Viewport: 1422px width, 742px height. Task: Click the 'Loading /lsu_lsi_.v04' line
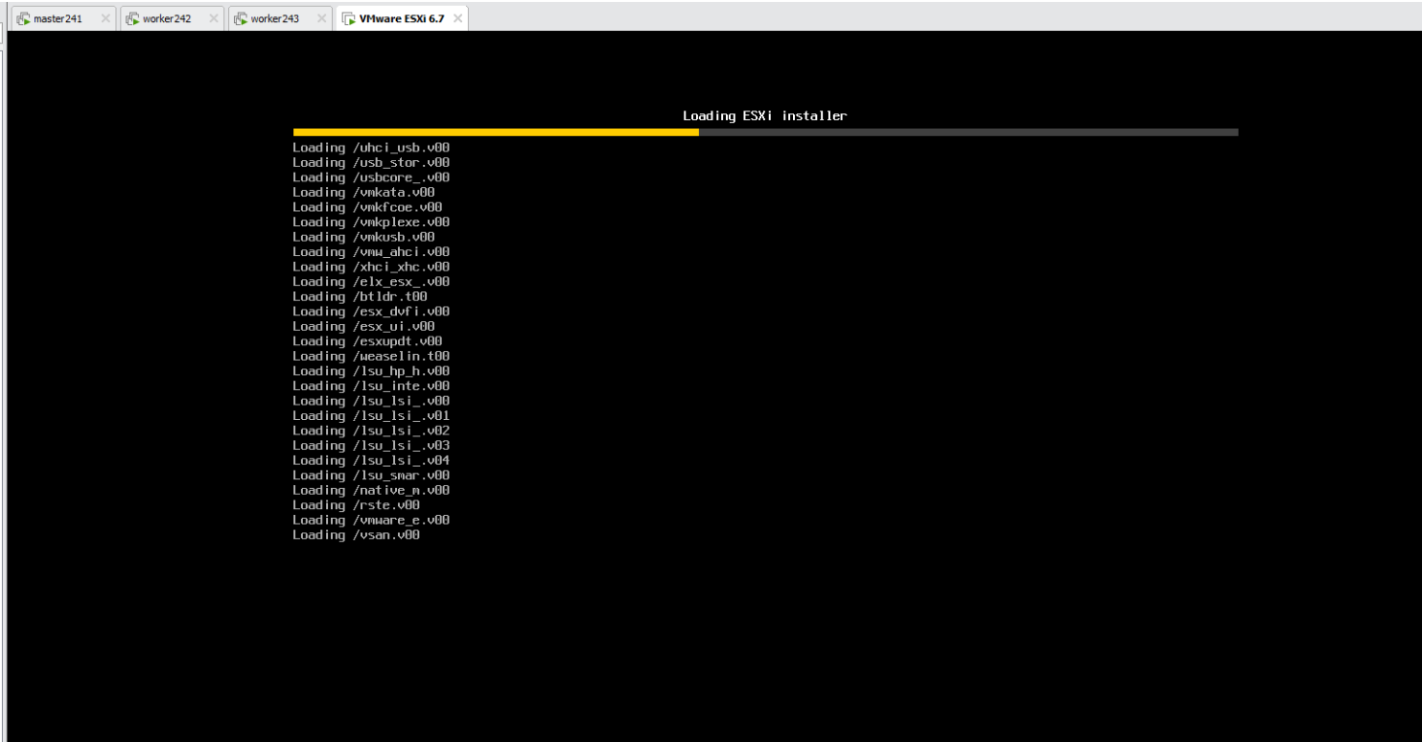pyautogui.click(x=371, y=460)
